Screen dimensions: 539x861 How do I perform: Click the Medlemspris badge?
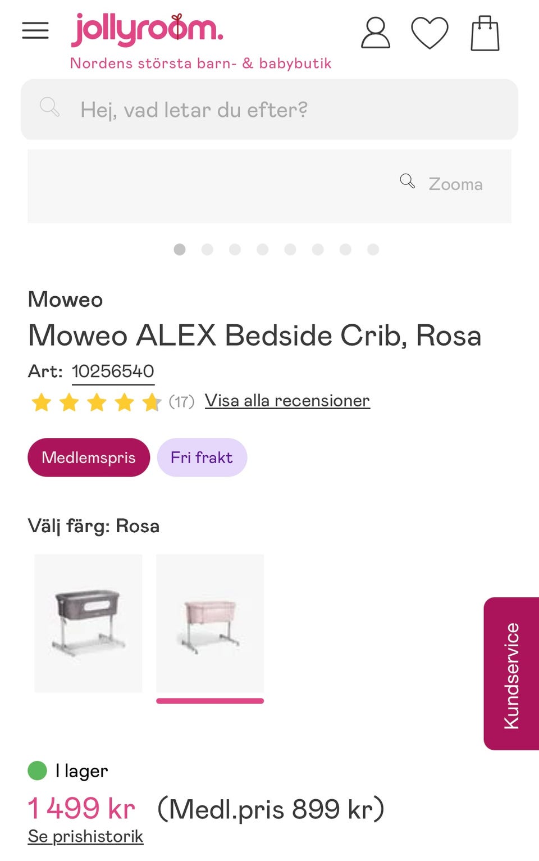tap(89, 457)
